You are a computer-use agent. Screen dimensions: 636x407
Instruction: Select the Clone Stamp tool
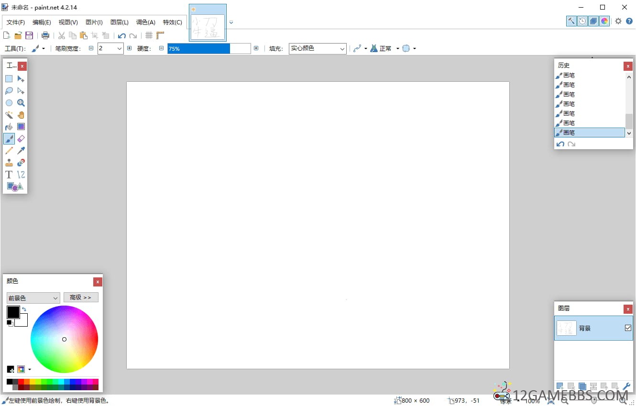click(x=9, y=163)
